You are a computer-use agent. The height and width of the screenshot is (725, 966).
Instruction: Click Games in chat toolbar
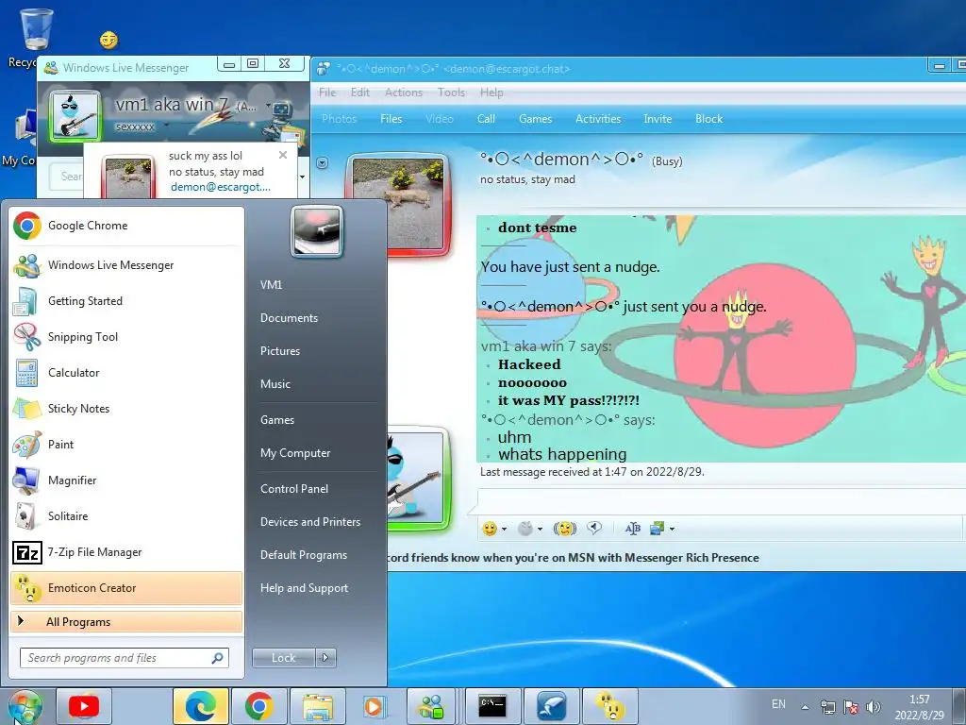pos(536,119)
